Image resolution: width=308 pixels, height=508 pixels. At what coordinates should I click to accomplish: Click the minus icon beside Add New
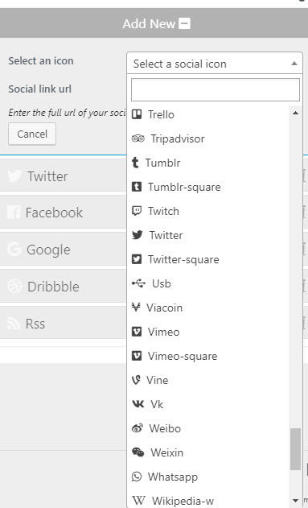coord(185,23)
